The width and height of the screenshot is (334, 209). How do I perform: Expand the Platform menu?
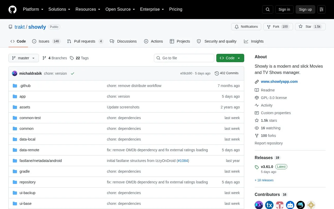click(x=33, y=9)
